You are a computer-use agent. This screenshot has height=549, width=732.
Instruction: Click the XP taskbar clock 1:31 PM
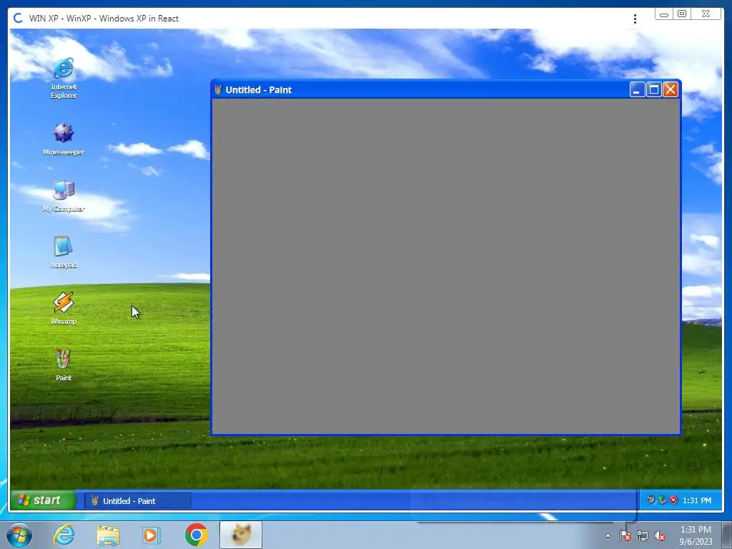point(697,500)
